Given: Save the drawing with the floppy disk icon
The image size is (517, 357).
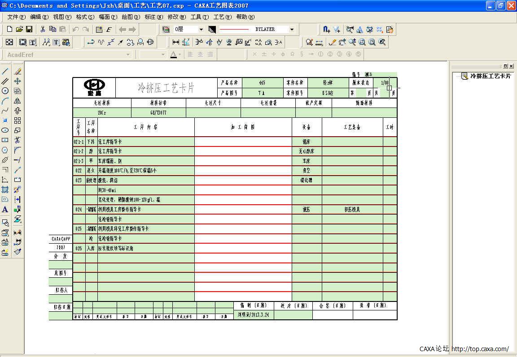Looking at the screenshot, I should (x=29, y=29).
